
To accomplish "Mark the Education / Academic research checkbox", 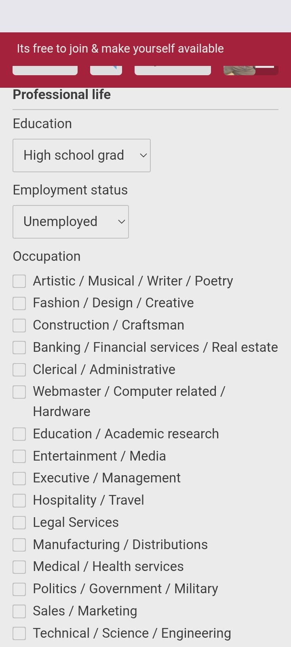I will click(x=19, y=434).
